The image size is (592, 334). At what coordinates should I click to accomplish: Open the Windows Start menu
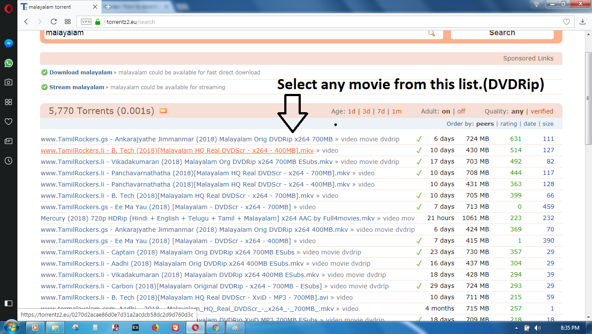coord(12,327)
